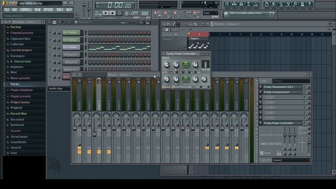Click the audio editor (scissors) toolbar icon
336x189 pixels.
(288, 4)
